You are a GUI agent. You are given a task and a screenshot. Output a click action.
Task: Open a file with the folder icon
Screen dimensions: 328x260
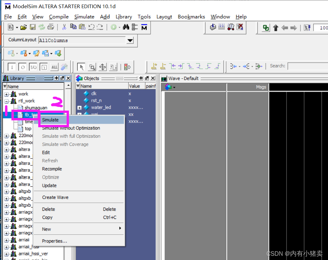pyautogui.click(x=24, y=27)
